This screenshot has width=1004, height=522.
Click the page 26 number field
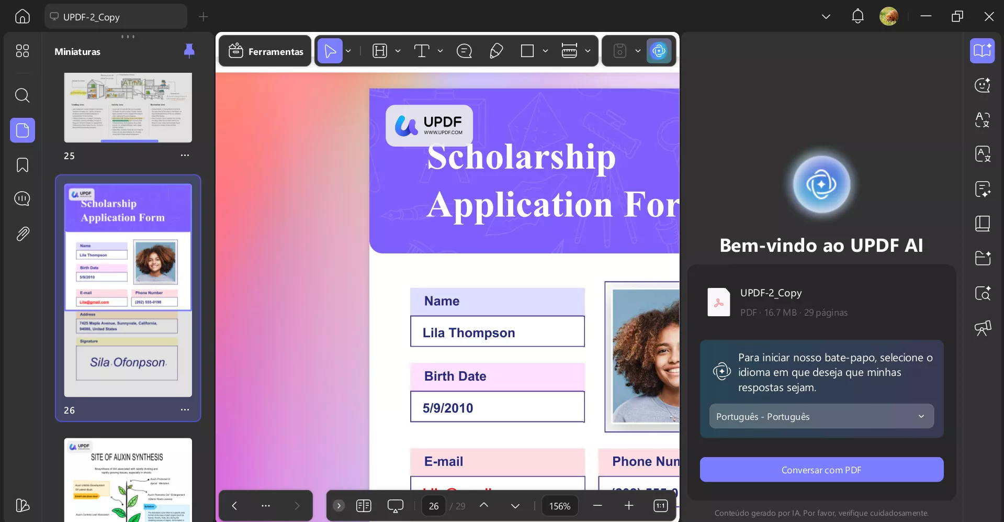(434, 506)
